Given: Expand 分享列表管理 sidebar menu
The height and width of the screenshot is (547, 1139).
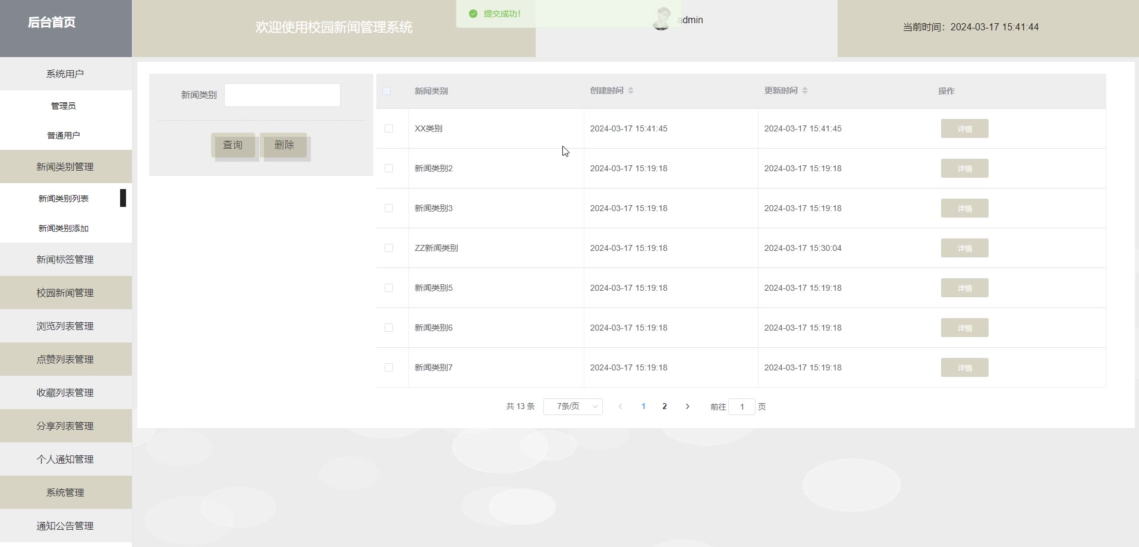Looking at the screenshot, I should 65,426.
